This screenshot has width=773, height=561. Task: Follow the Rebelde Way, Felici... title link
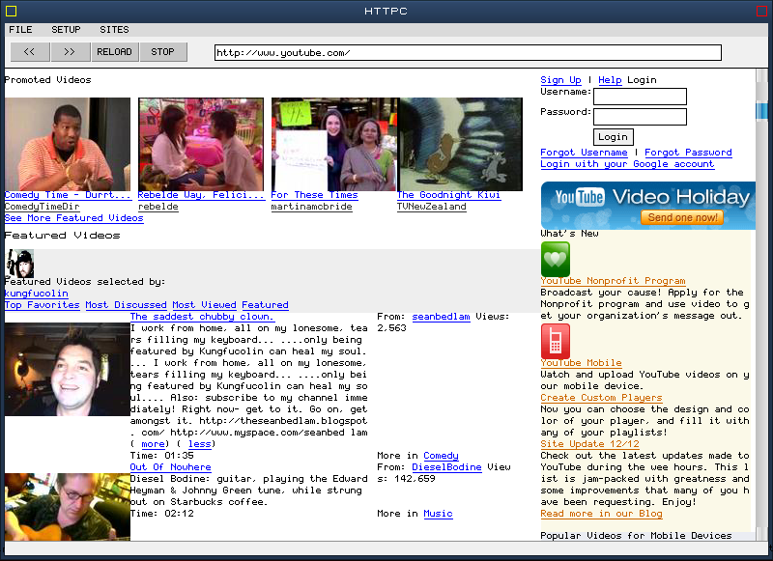201,195
